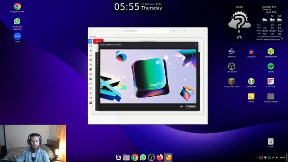Select the Favorites star in Lutris sidebar
Viewport: 288px width, 162px height.
90,51
